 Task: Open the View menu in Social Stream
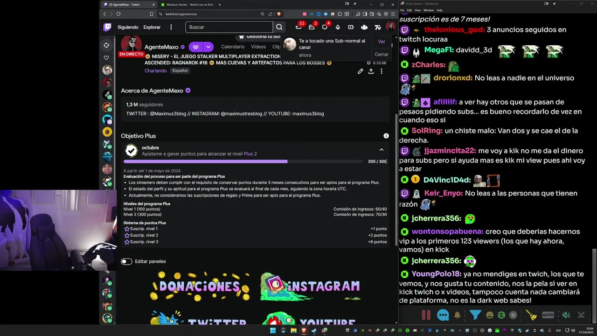(x=417, y=10)
